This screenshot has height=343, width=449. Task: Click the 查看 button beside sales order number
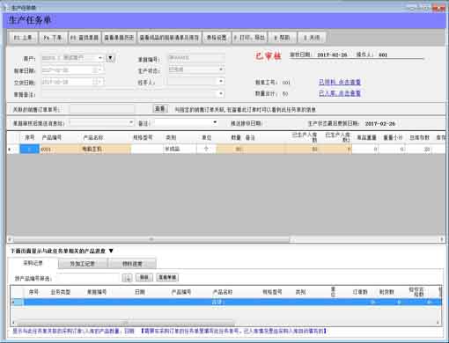[160, 109]
